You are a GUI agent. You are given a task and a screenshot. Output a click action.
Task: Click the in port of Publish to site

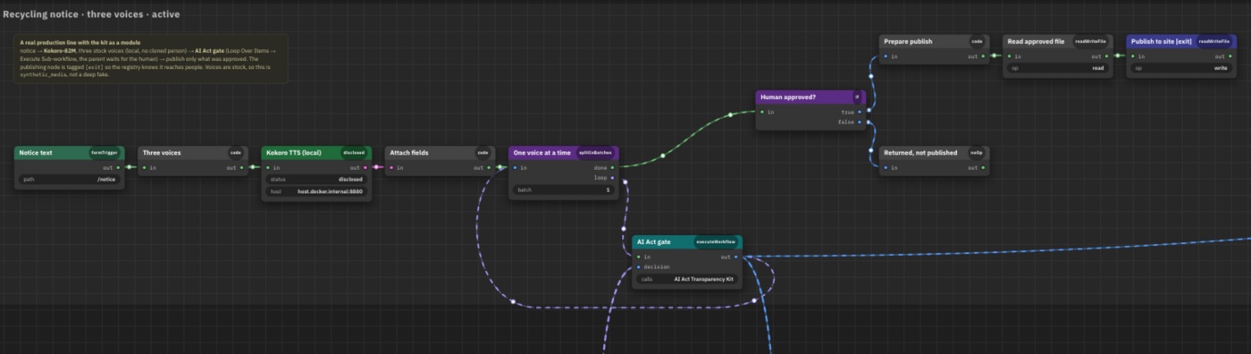pos(1132,55)
